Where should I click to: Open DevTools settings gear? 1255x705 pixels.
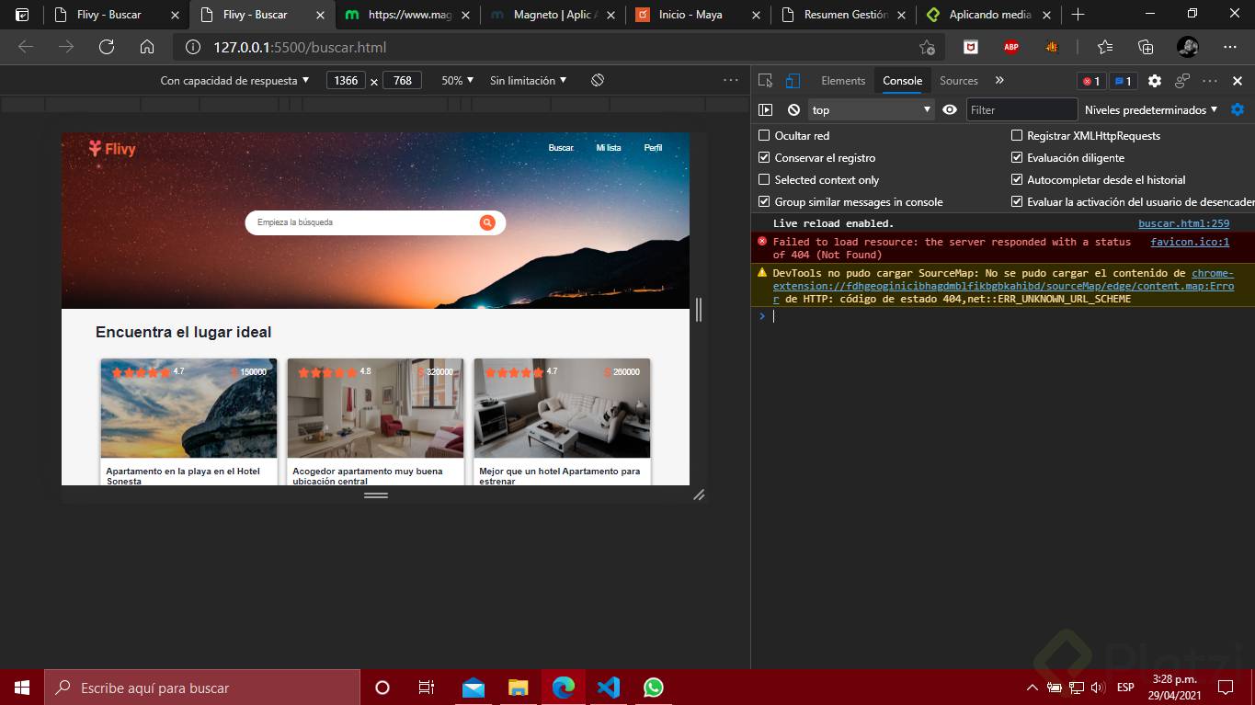(x=1155, y=81)
